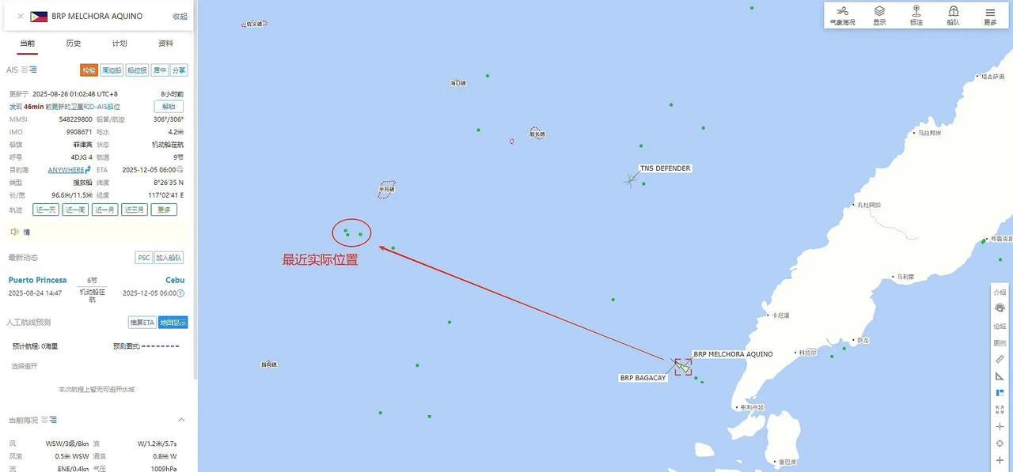Click the BRP MELCHORA AQUINO ship marker
The width and height of the screenshot is (1013, 472).
pyautogui.click(x=683, y=367)
